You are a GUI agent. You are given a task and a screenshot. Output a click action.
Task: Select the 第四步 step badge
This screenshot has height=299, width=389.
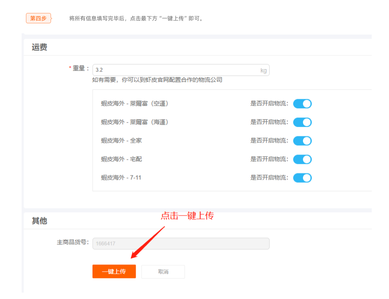click(38, 18)
